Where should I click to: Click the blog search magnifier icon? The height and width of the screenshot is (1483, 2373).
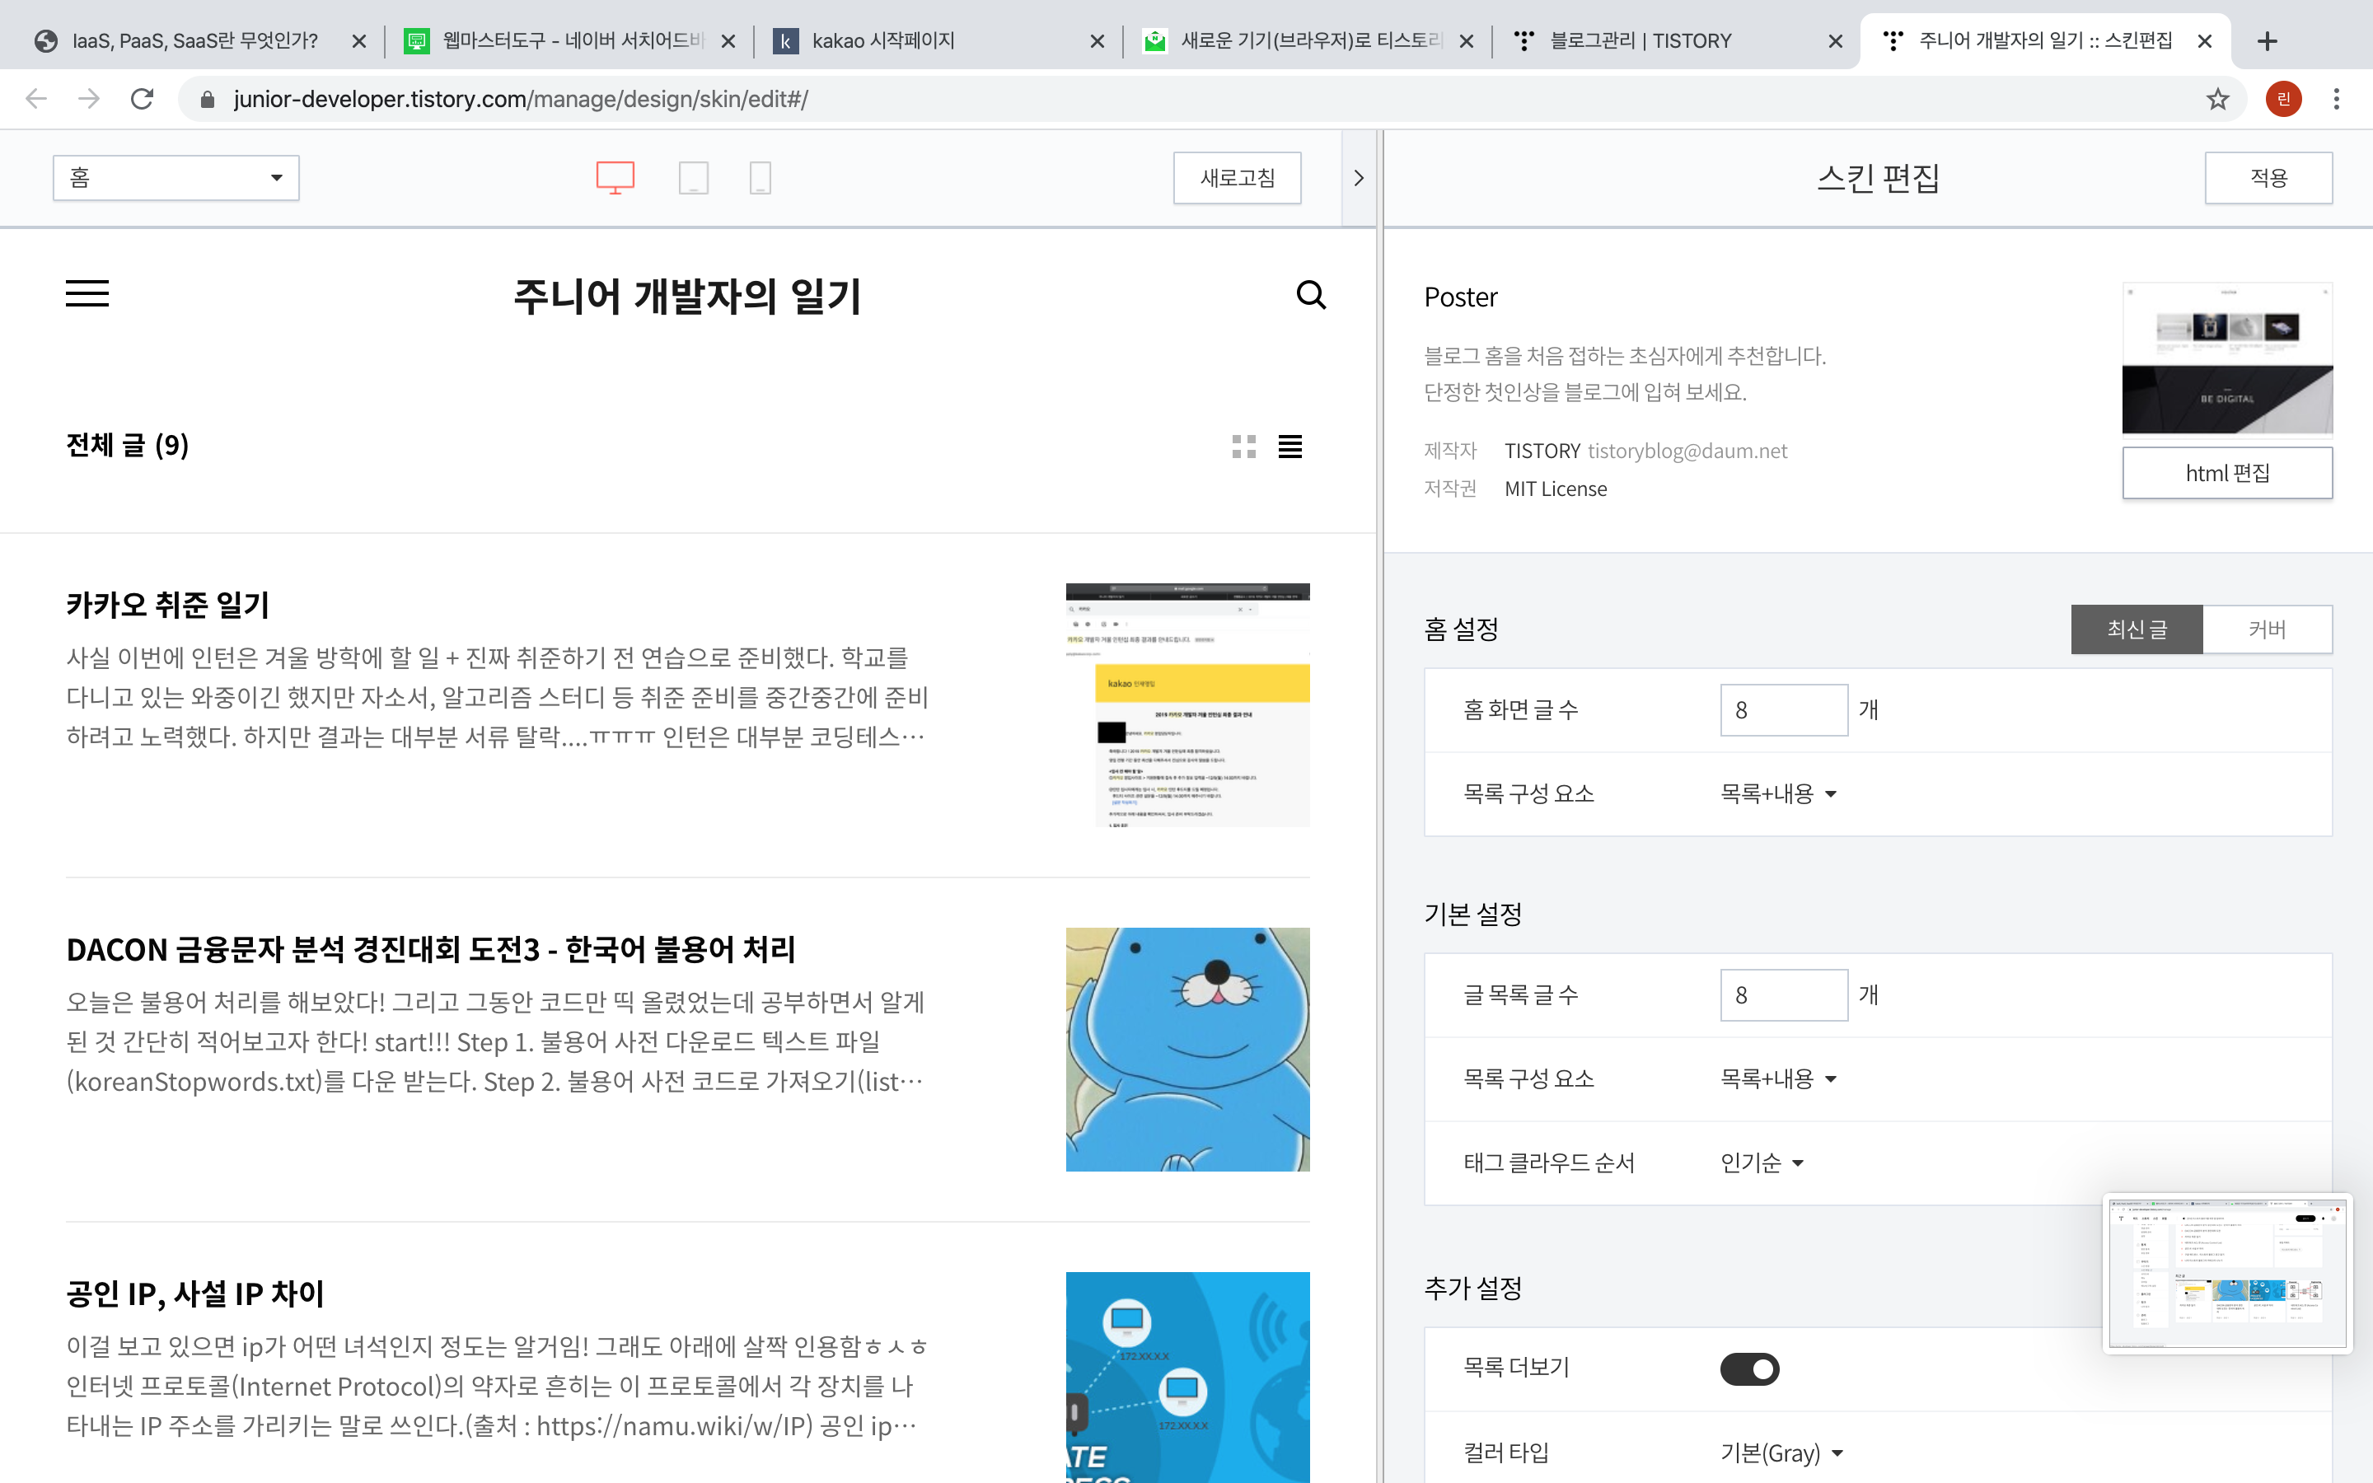pos(1310,294)
